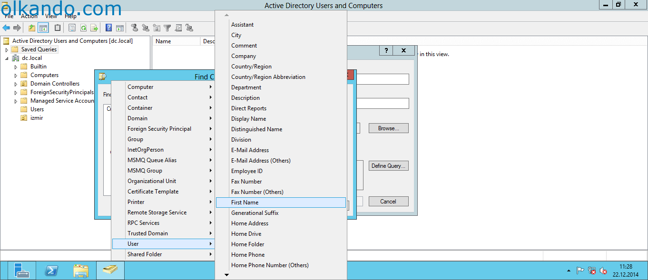Screen dimensions: 648x280
Task: Click scroll down arrow at menu bottom
Action: tap(227, 275)
